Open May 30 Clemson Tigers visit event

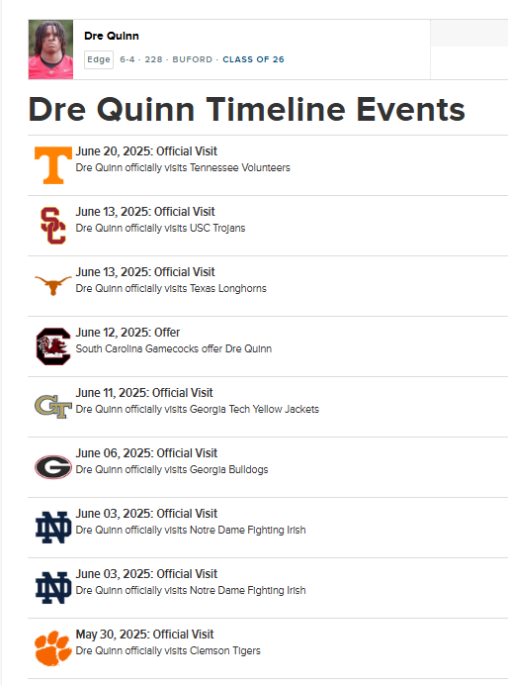point(268,648)
